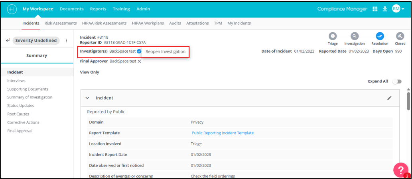The height and width of the screenshot is (179, 412).
Task: Toggle the Expand All switch
Action: (396, 81)
